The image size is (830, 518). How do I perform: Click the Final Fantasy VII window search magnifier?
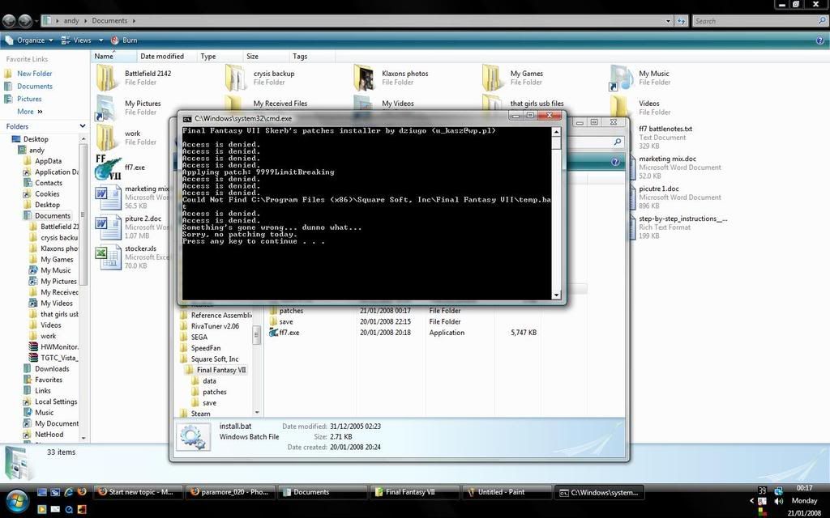coord(617,142)
